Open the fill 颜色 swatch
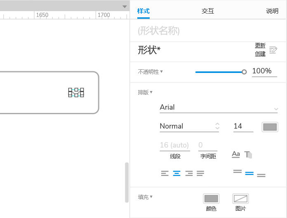This screenshot has height=218, width=287. 211,199
